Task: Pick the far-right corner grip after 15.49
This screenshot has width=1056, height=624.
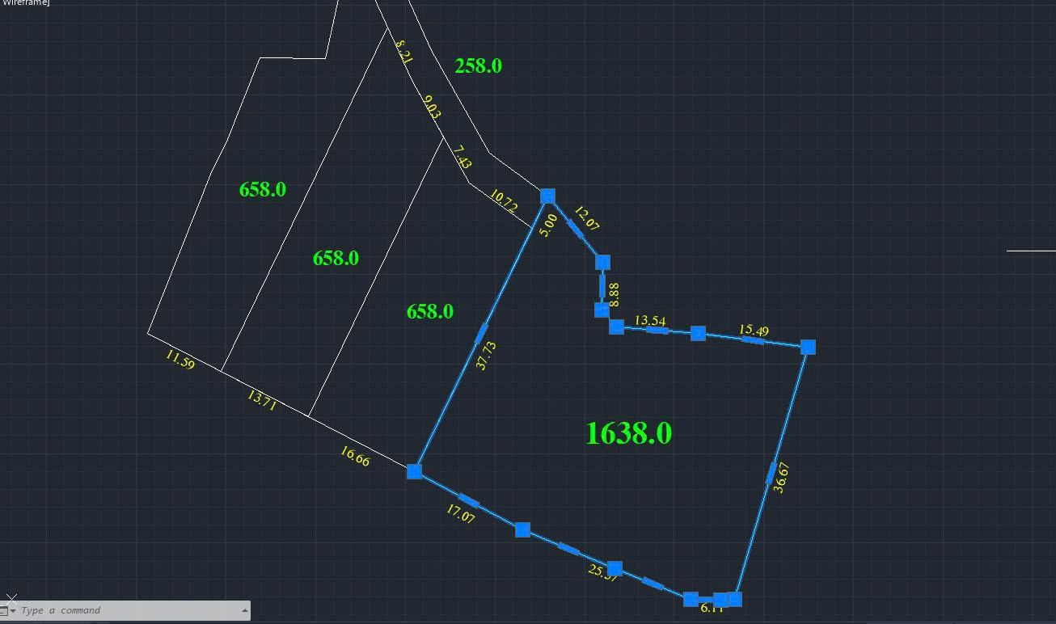Action: pyautogui.click(x=808, y=347)
